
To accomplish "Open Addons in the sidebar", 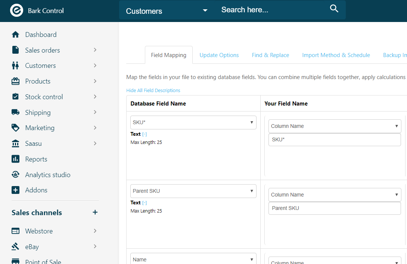I will pyautogui.click(x=36, y=190).
